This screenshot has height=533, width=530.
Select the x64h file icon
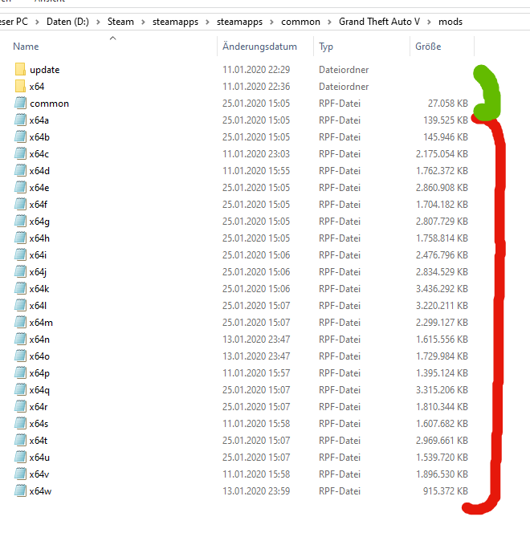click(20, 238)
